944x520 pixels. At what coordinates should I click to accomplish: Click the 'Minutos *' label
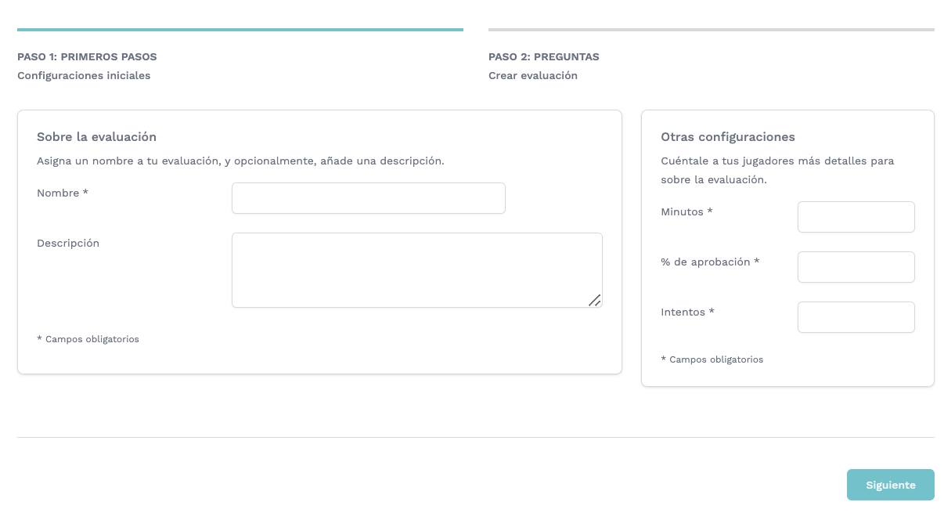pos(686,212)
